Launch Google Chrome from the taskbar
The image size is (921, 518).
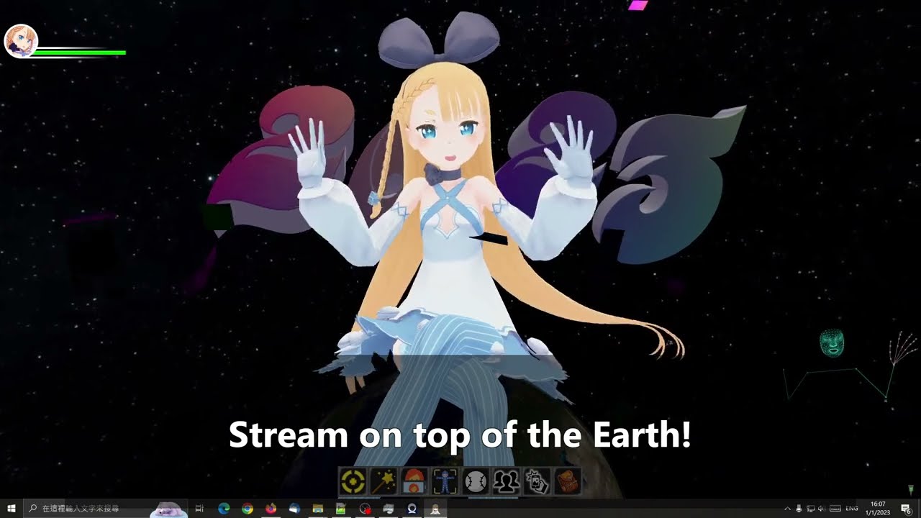248,509
